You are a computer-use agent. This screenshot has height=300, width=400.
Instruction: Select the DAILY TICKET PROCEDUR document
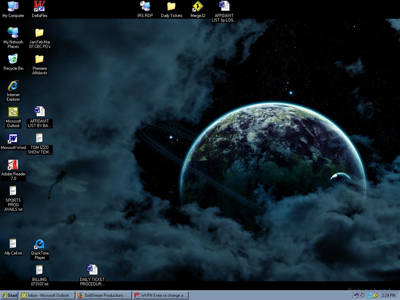[x=92, y=270]
